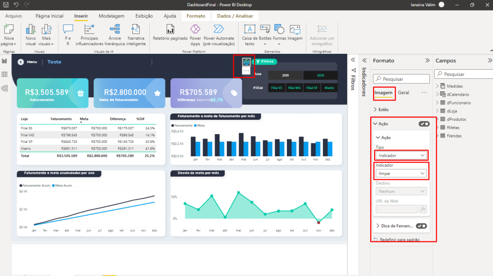The width and height of the screenshot is (493, 276).
Task: Open the Tipo dropdown showing Indicador
Action: point(402,156)
